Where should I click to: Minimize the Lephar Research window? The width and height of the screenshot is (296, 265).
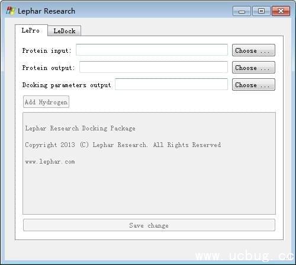(242, 11)
